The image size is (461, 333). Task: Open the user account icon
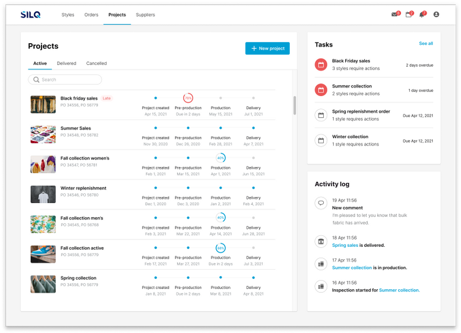pyautogui.click(x=436, y=14)
